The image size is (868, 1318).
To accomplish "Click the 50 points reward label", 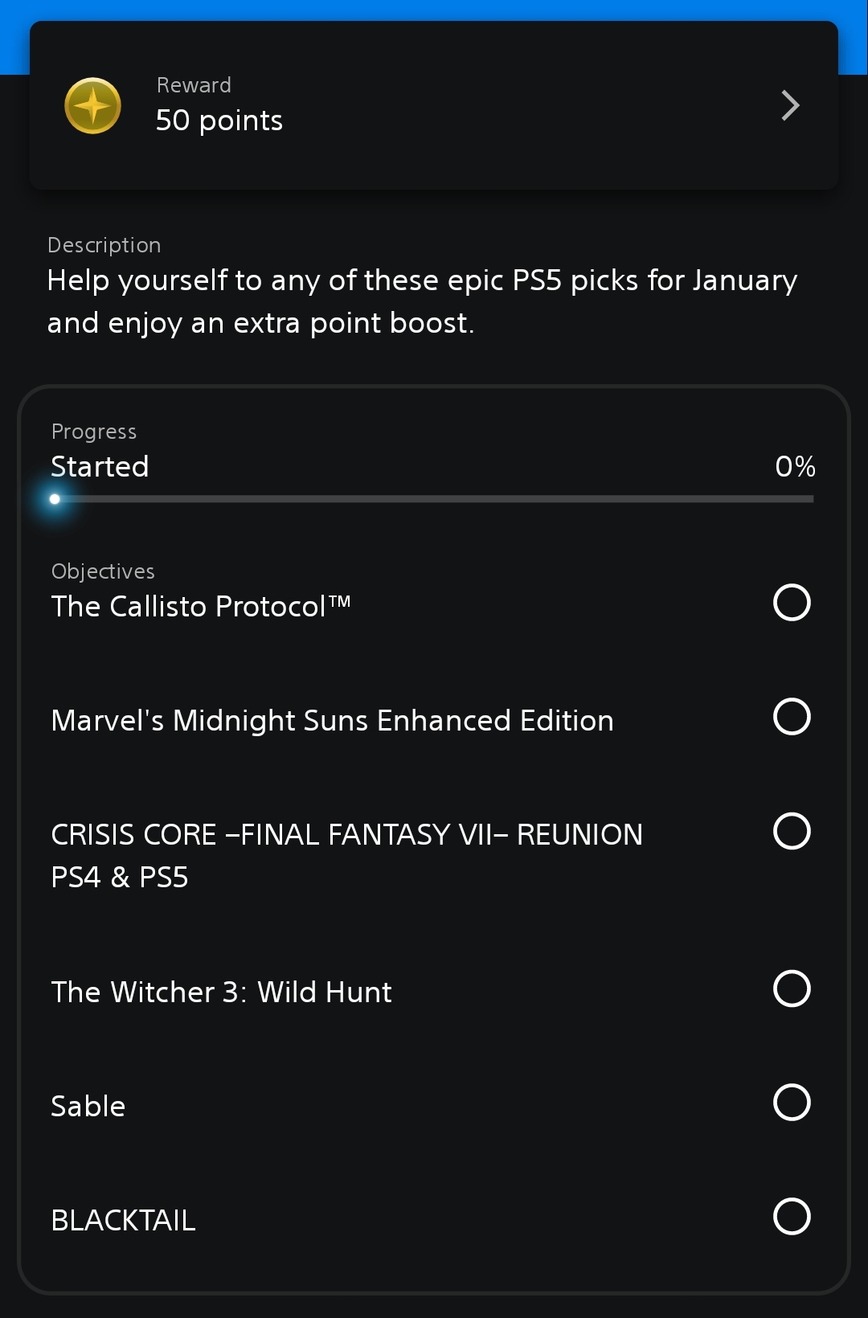I will (219, 120).
